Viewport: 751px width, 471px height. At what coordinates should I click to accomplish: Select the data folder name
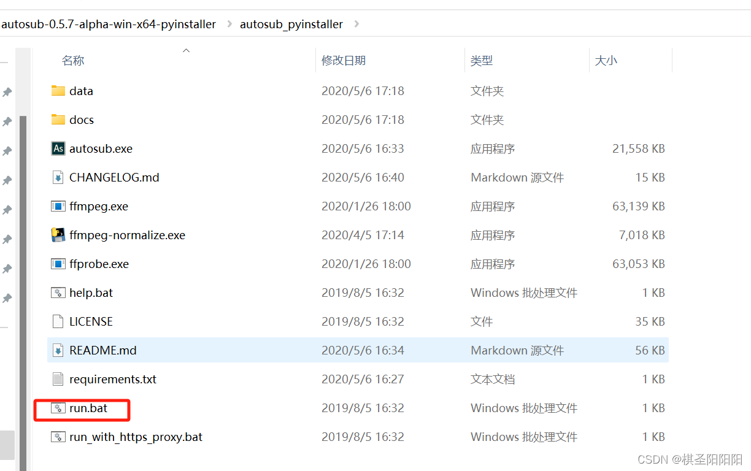81,91
